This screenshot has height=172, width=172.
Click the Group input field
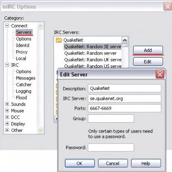click(x=111, y=118)
